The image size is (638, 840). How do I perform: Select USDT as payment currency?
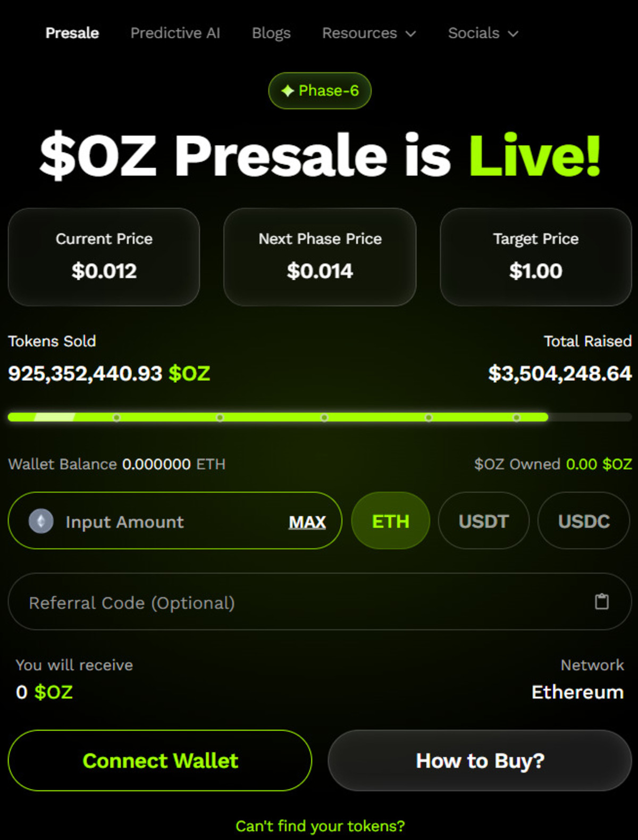coord(483,521)
